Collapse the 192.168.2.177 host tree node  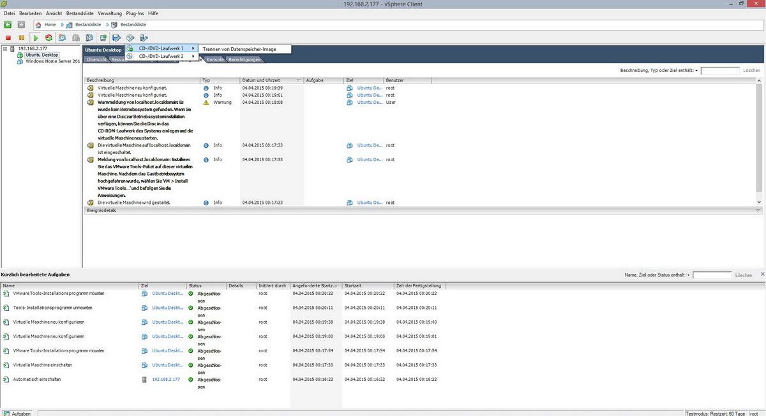click(x=6, y=48)
